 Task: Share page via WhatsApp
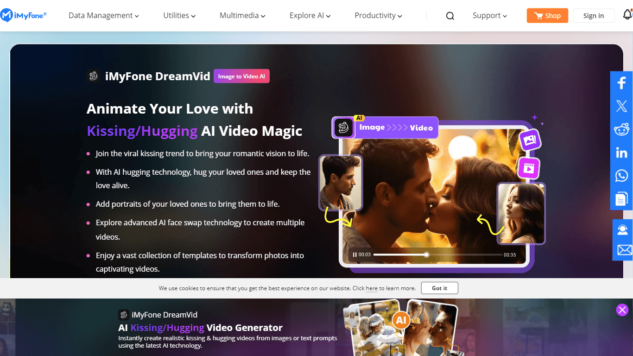coord(621,176)
